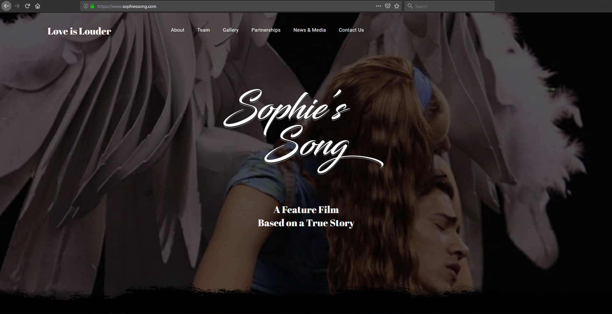The height and width of the screenshot is (314, 612).
Task: Click the magnifier icon in search box
Action: 410,6
